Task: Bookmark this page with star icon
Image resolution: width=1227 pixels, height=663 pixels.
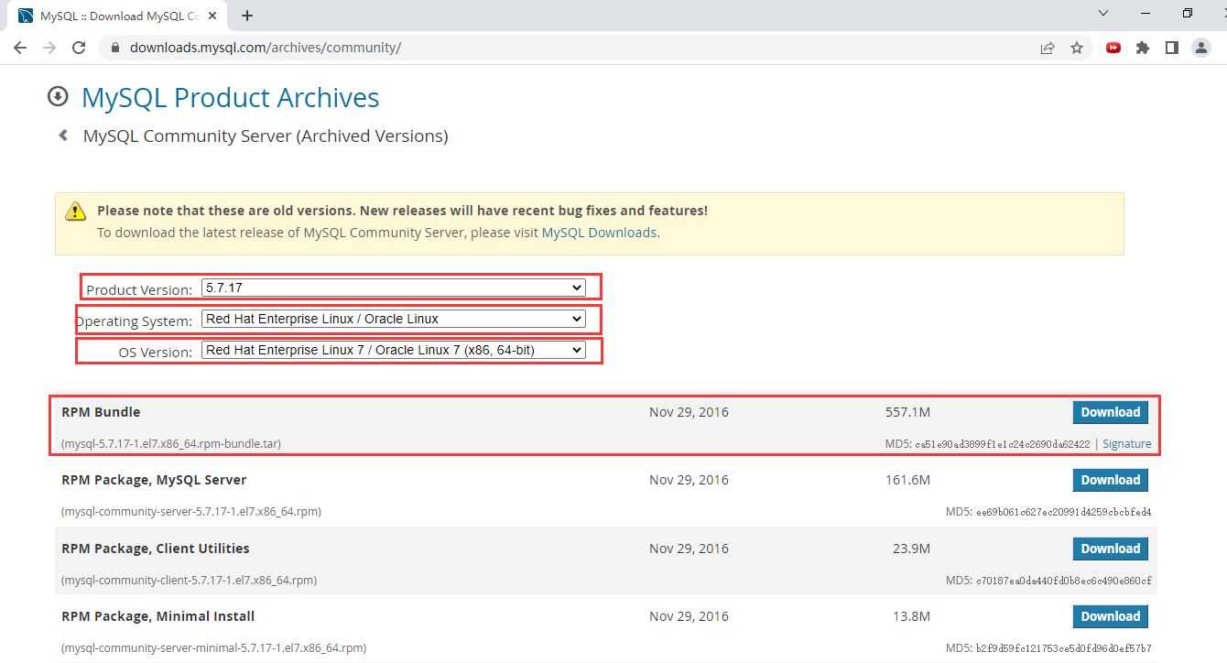Action: [1077, 48]
